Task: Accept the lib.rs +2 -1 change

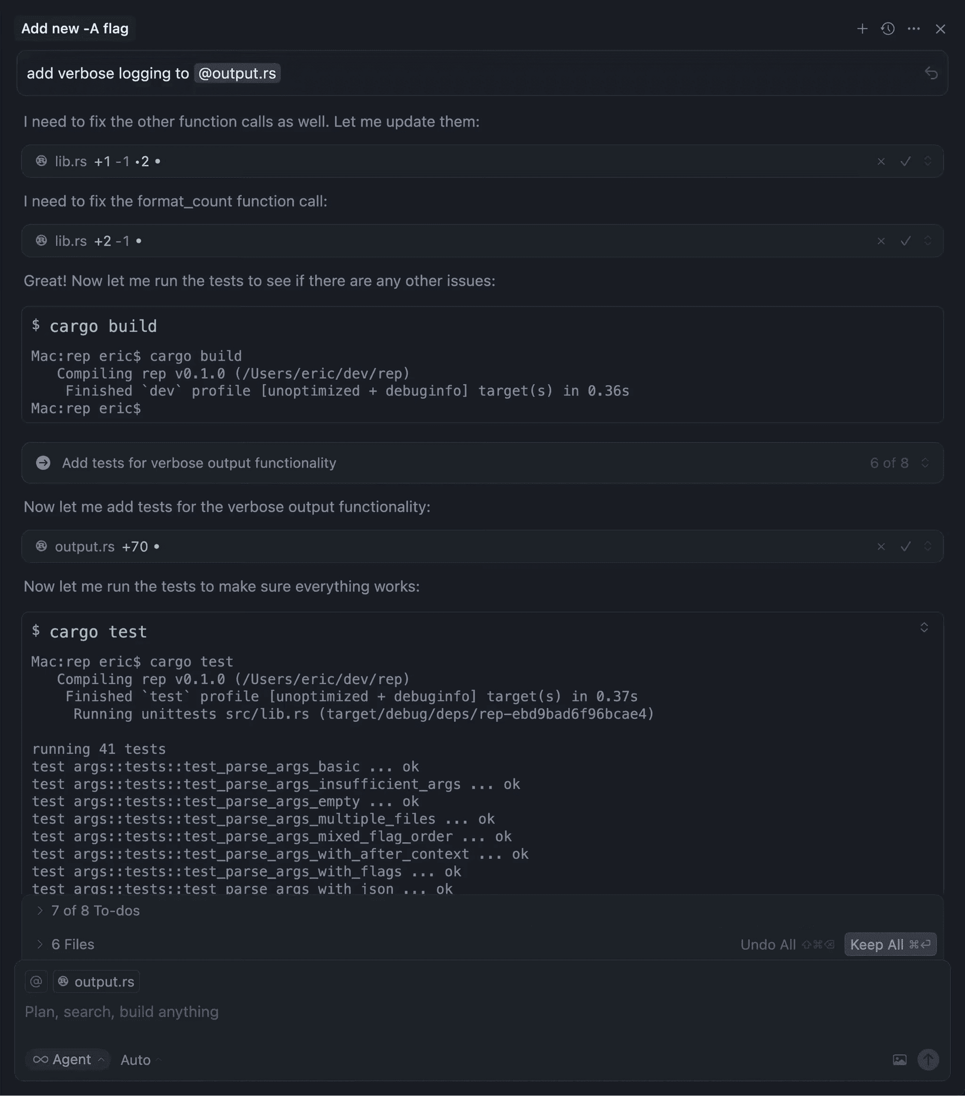Action: click(905, 241)
